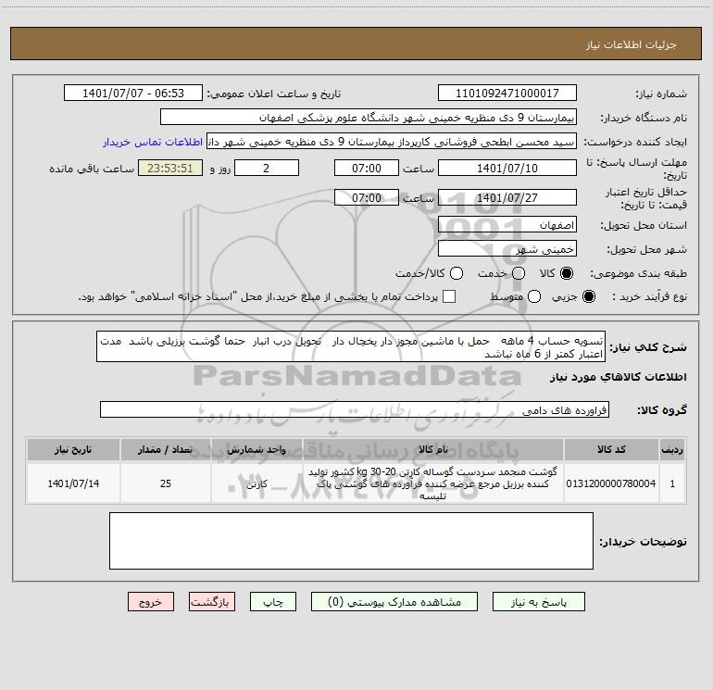Select the جزیی purchase type radio
Image resolution: width=713 pixels, height=690 pixels.
click(589, 296)
